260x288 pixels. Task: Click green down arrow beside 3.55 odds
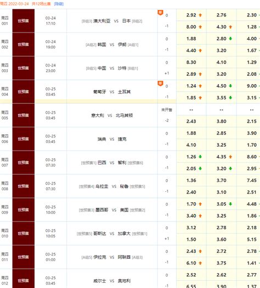point(230,98)
